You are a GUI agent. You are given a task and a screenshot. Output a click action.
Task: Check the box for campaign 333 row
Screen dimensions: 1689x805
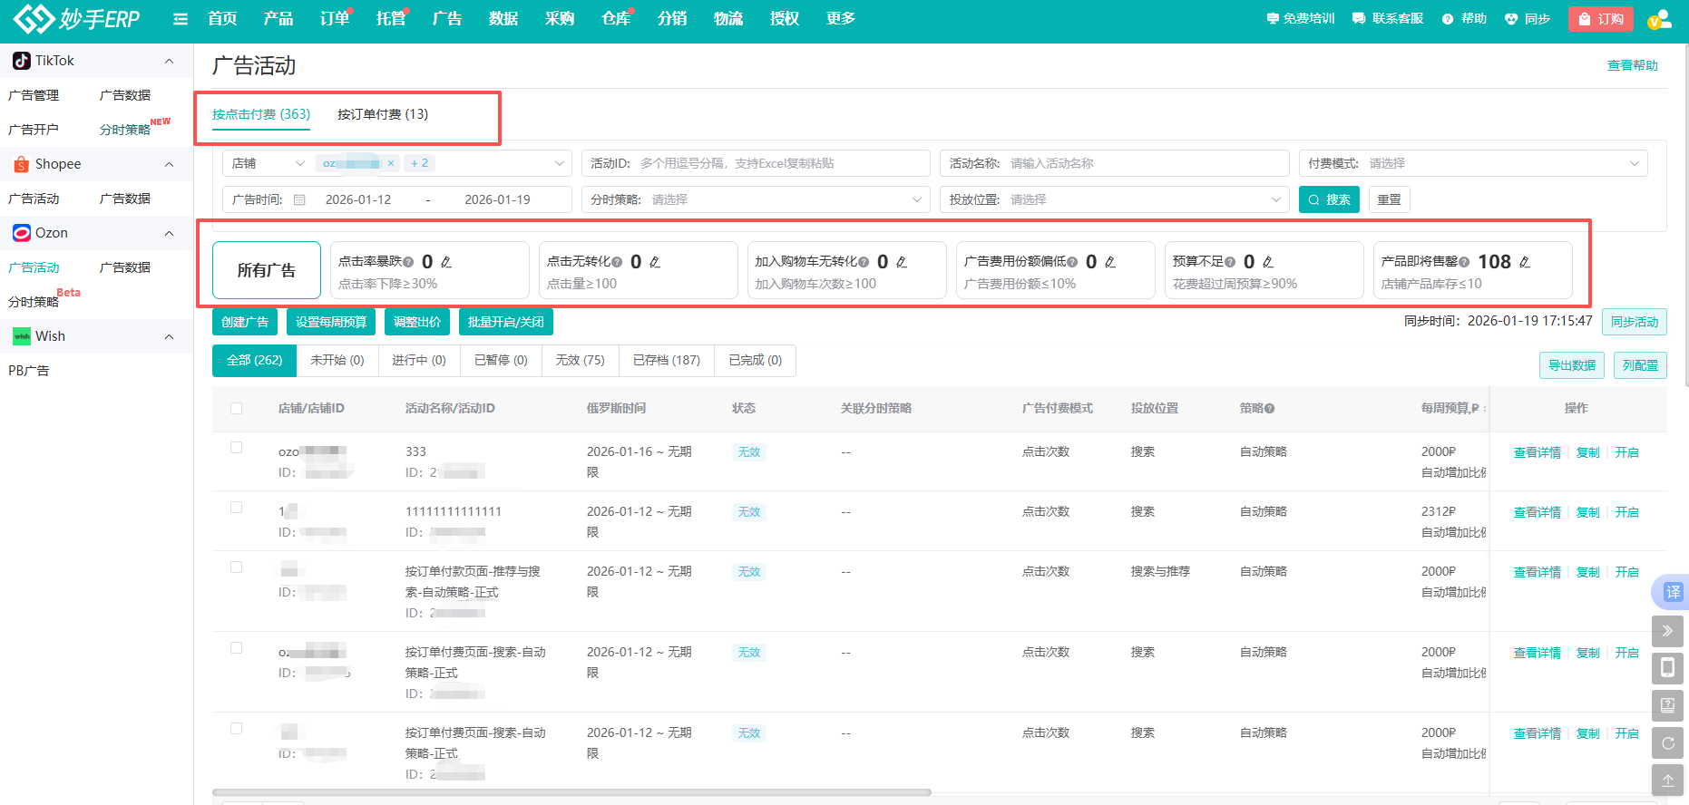click(237, 448)
